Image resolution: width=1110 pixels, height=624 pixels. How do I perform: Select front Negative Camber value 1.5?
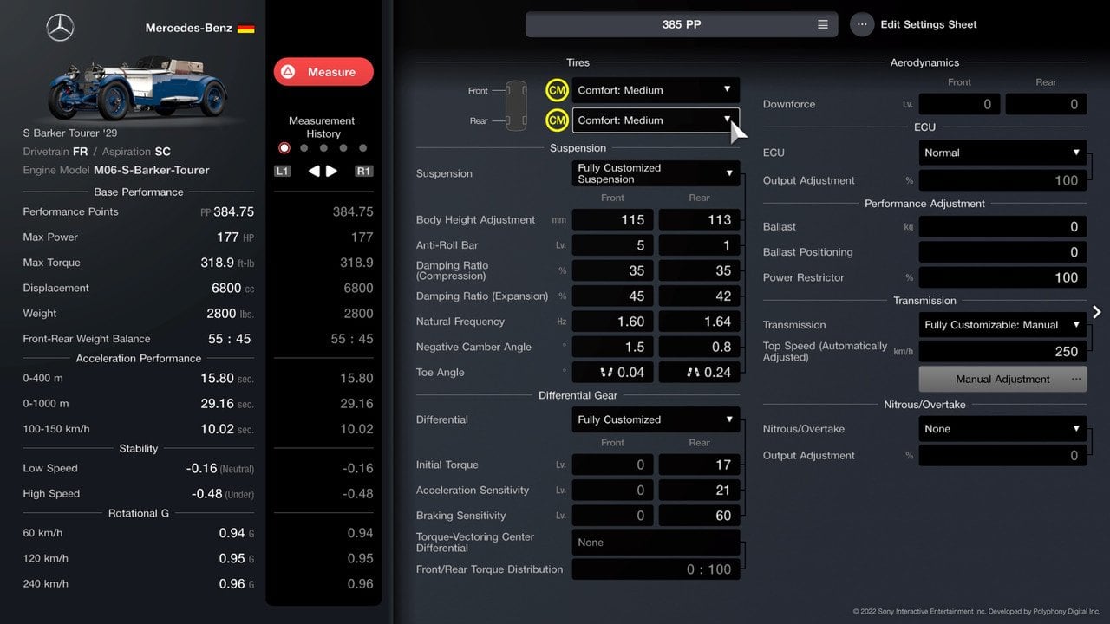[612, 347]
